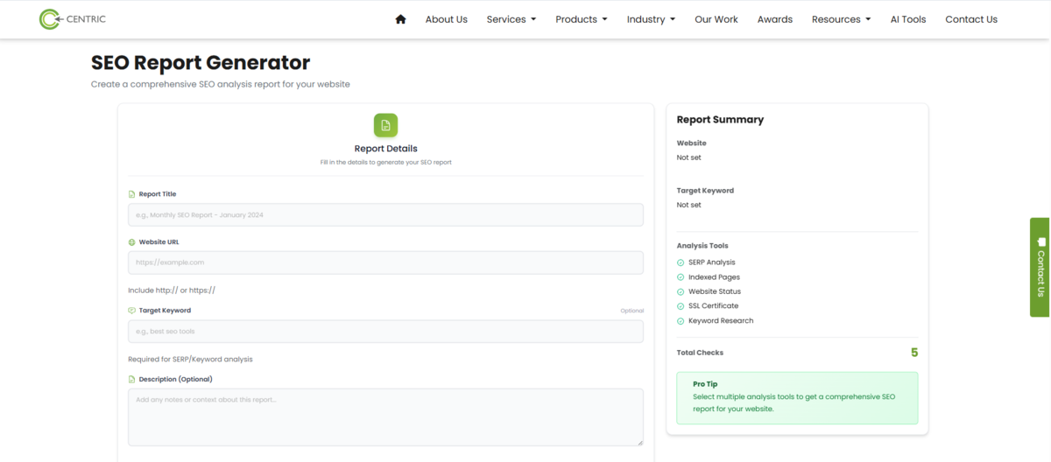Open the Resources dropdown menu
The height and width of the screenshot is (462, 1051).
[841, 19]
